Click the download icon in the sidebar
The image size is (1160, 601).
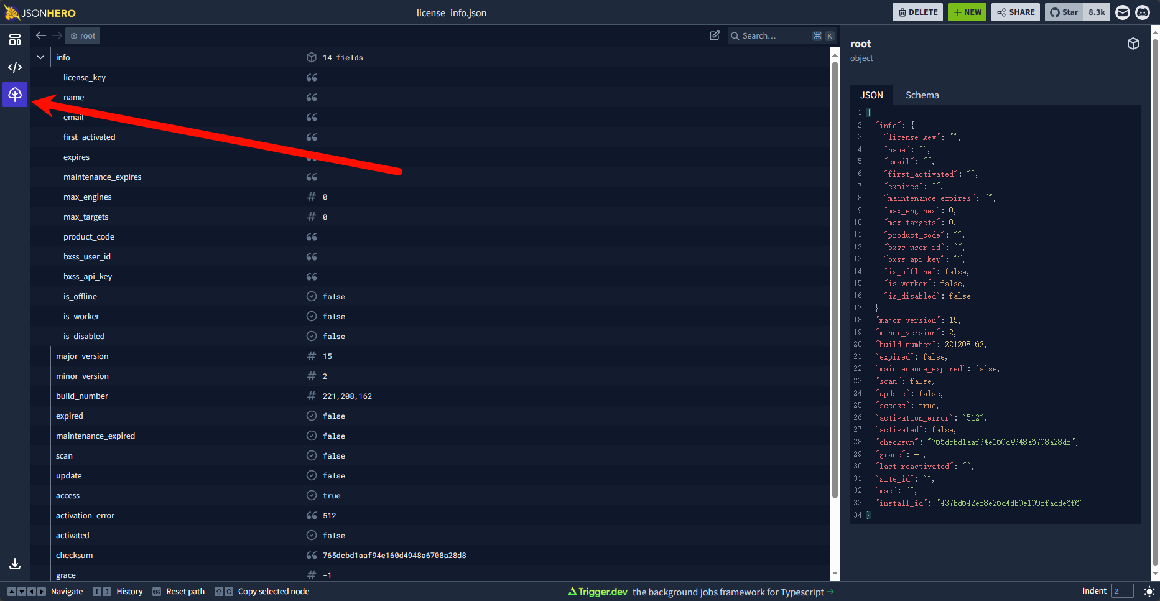click(15, 564)
